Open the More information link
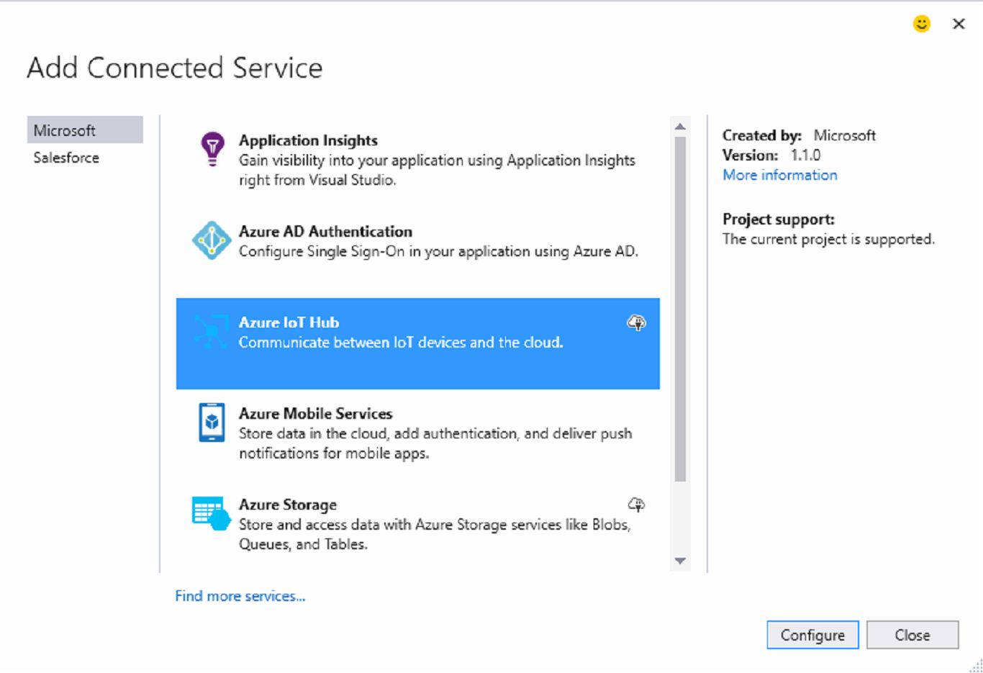Screen dimensions: 983x673 779,175
